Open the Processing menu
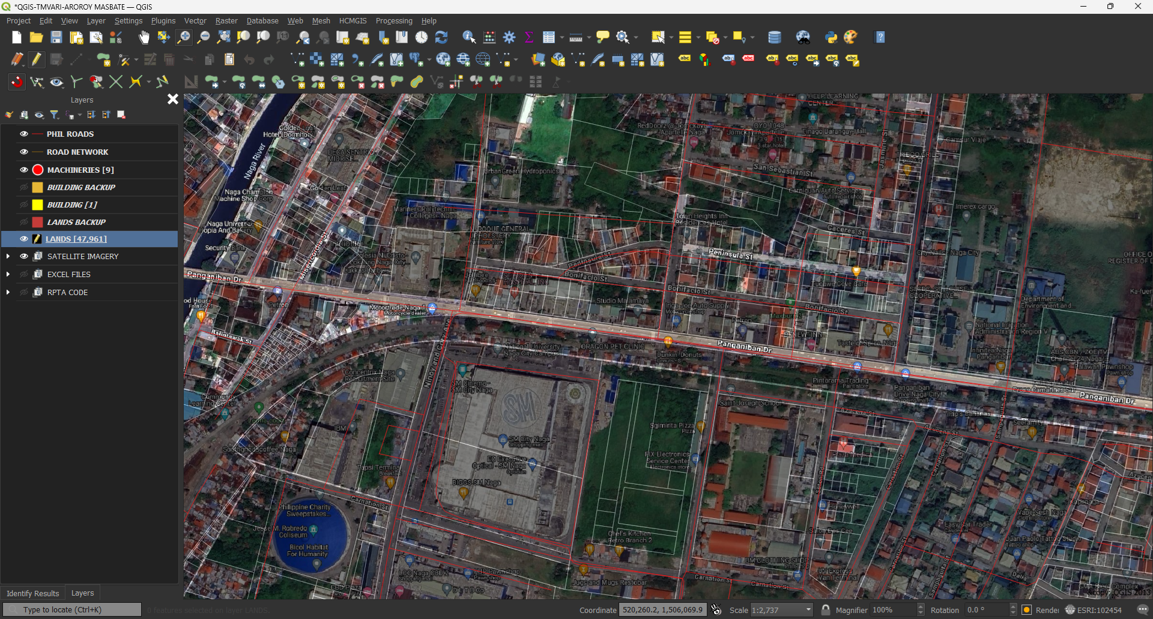Image resolution: width=1153 pixels, height=619 pixels. (394, 20)
